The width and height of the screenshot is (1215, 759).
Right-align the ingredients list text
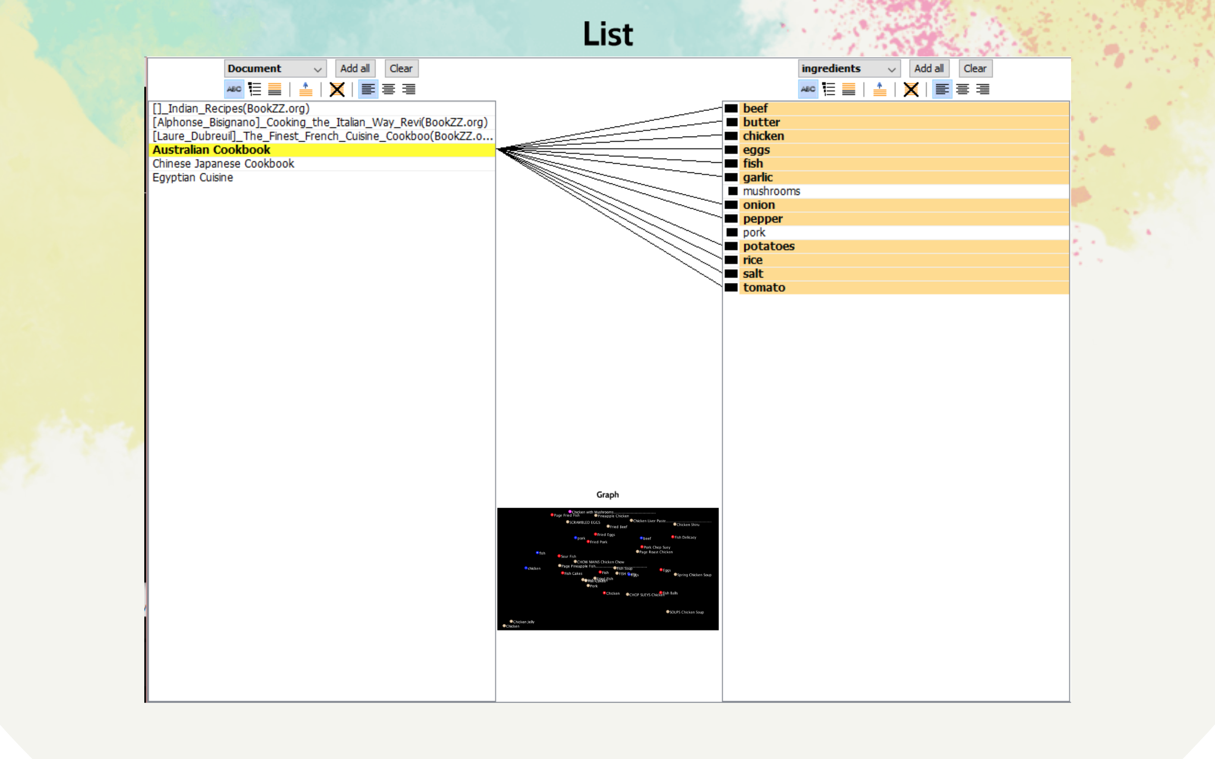[983, 89]
